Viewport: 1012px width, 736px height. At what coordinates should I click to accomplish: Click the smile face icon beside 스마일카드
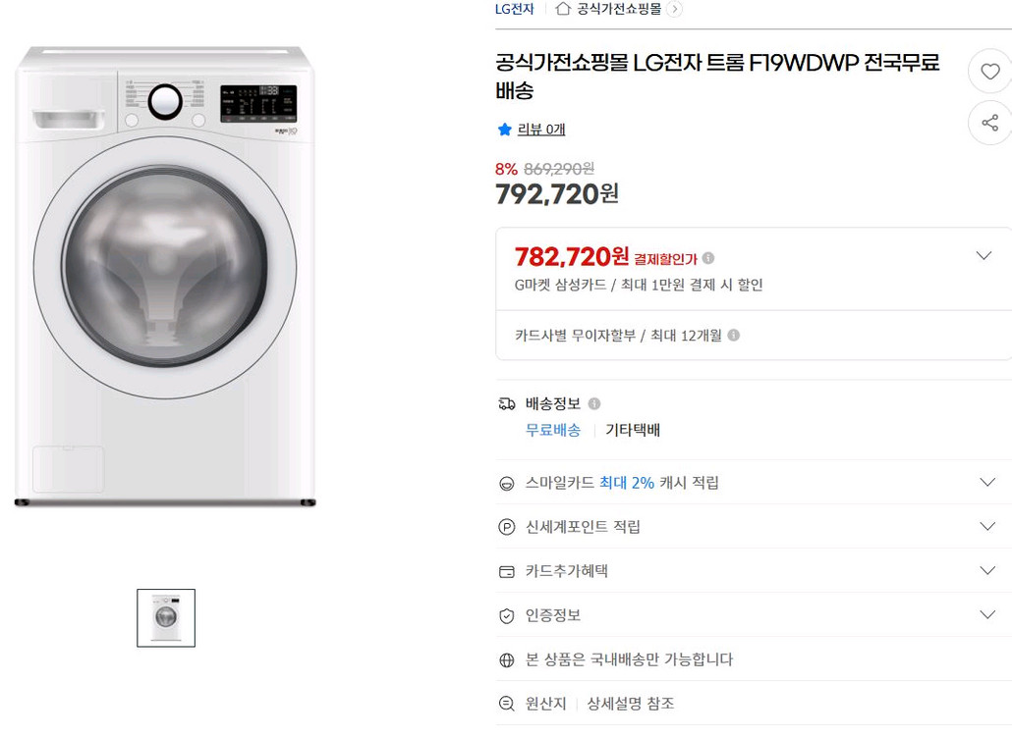pos(505,482)
